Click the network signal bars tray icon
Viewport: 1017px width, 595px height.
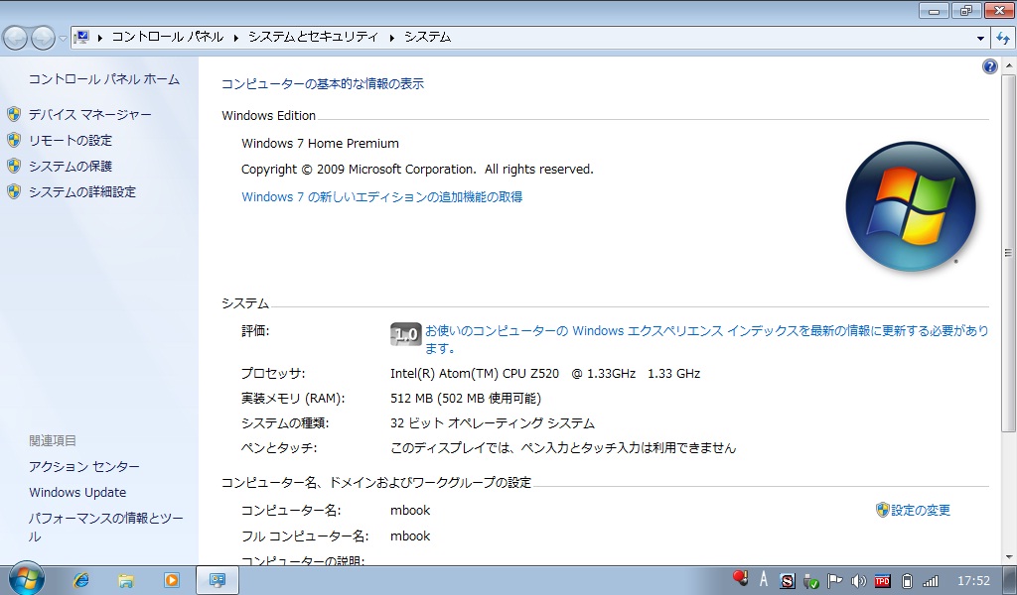(931, 581)
